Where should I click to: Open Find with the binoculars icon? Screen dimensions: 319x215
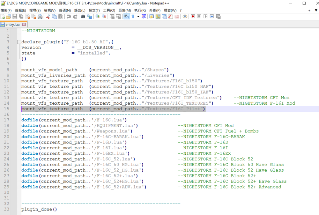(83, 17)
